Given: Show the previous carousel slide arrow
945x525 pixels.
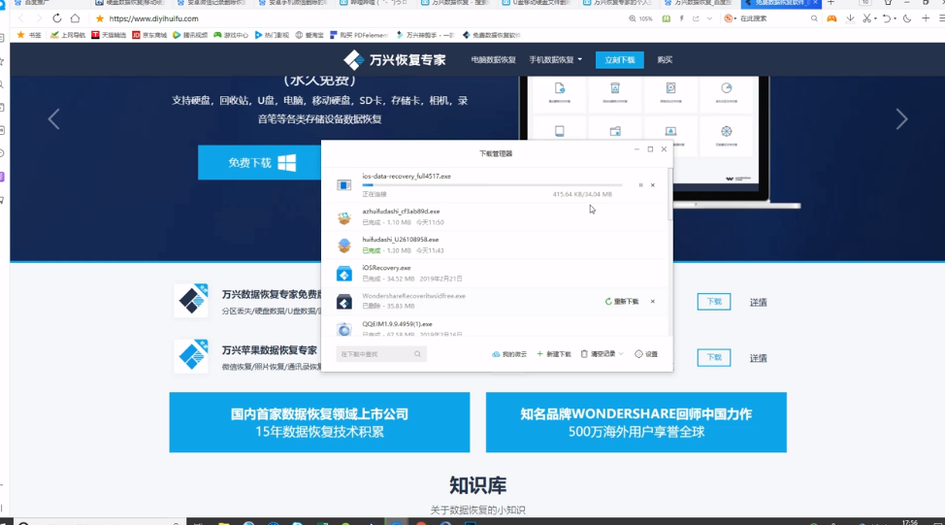Looking at the screenshot, I should (x=53, y=118).
